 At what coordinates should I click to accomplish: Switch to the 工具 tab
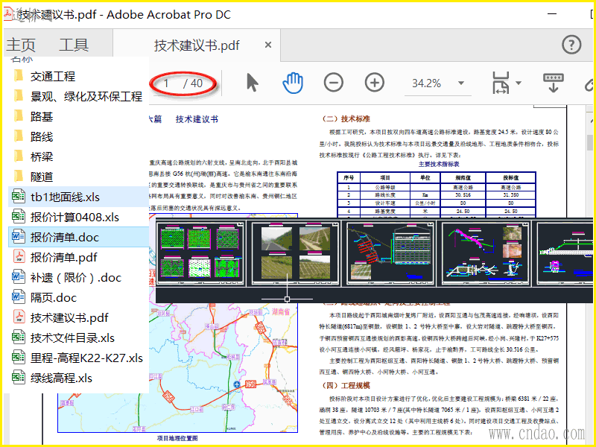tap(74, 45)
